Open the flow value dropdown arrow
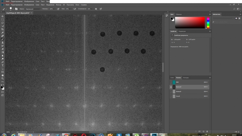Image resolution: width=242 pixels, height=136 pixels. tap(71, 9)
